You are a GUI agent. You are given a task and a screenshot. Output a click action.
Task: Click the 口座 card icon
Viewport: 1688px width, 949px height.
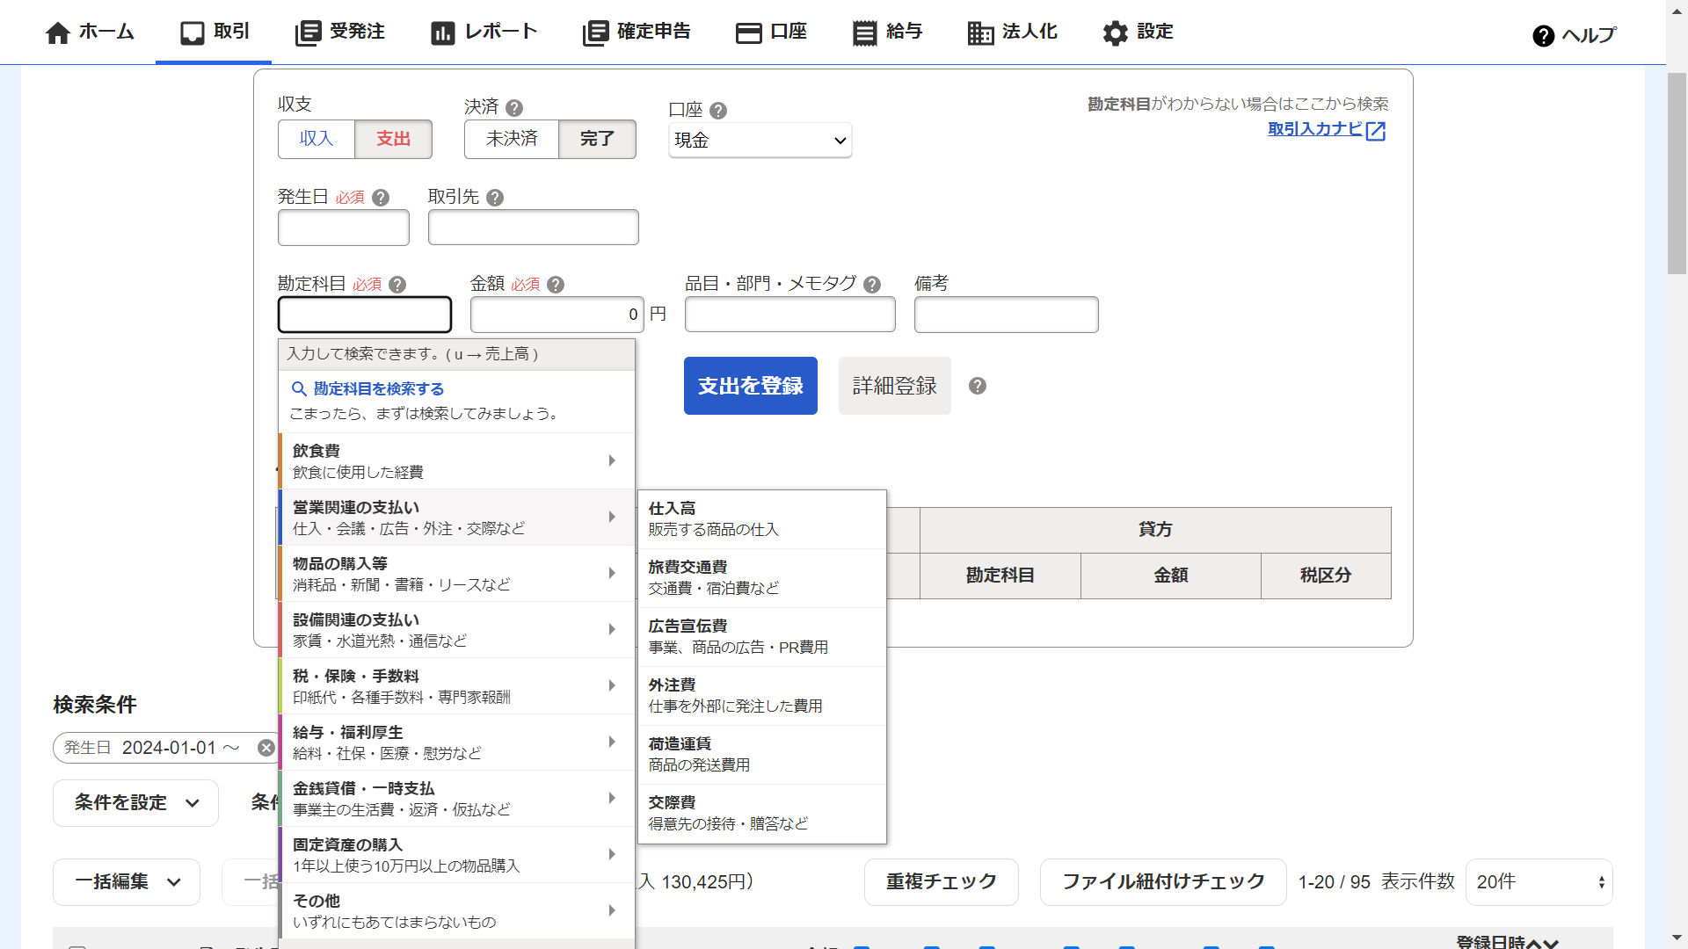coord(748,33)
